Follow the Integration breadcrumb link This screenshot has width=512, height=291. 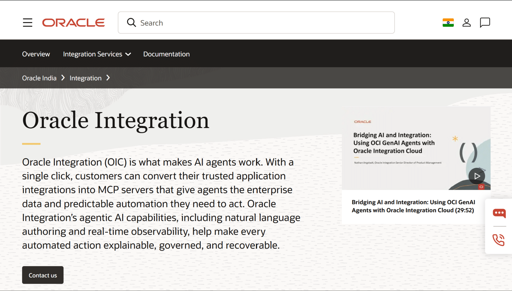point(85,78)
